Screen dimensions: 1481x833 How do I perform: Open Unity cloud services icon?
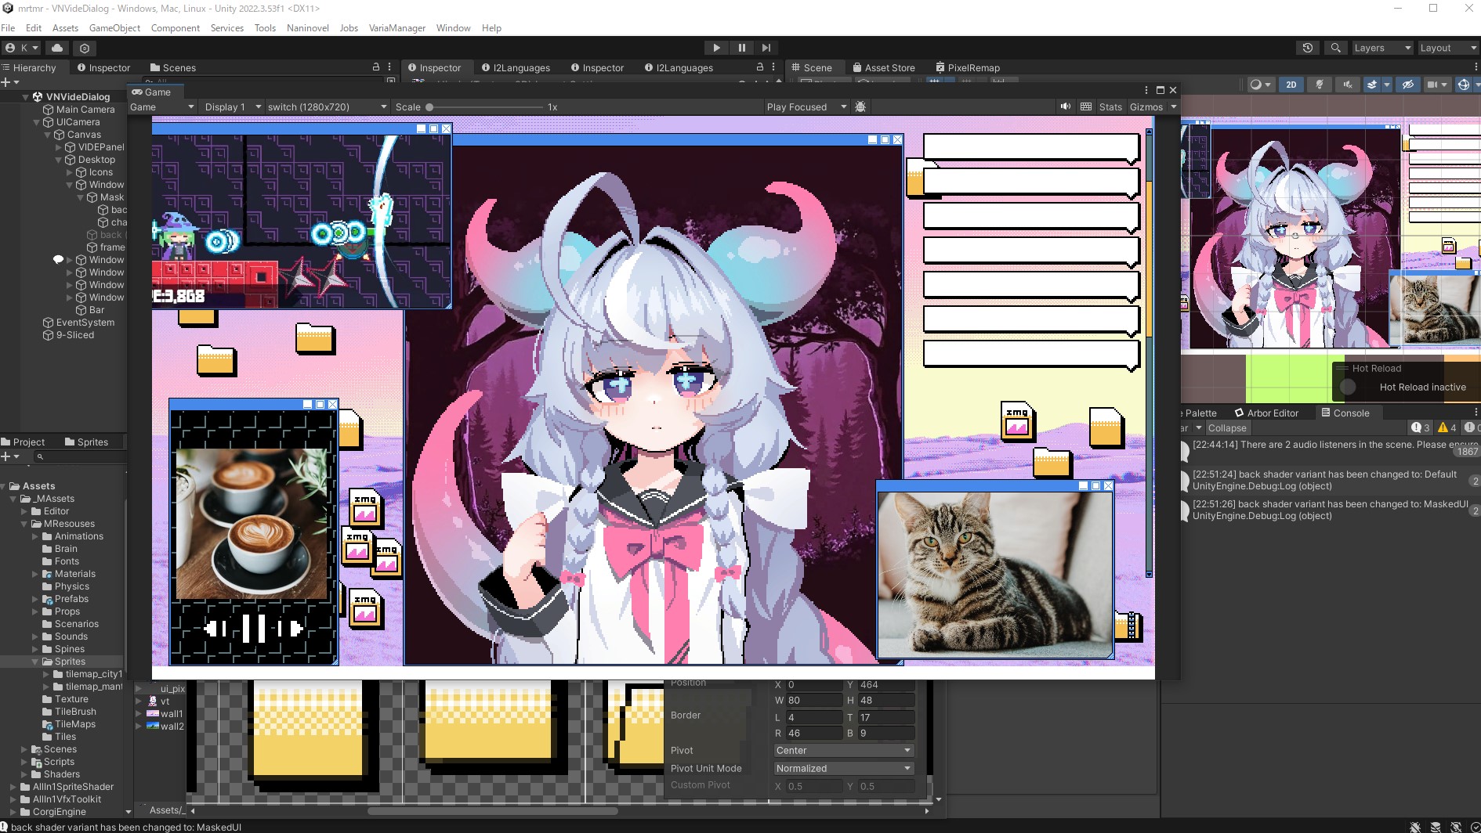57,48
